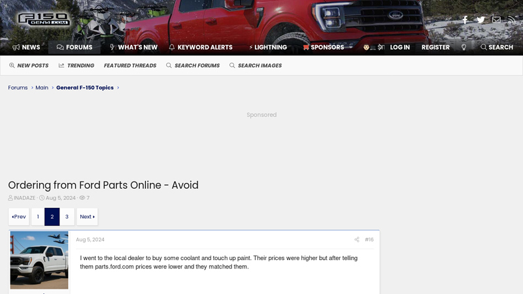Go to page 1
The height and width of the screenshot is (294, 523).
[38, 217]
